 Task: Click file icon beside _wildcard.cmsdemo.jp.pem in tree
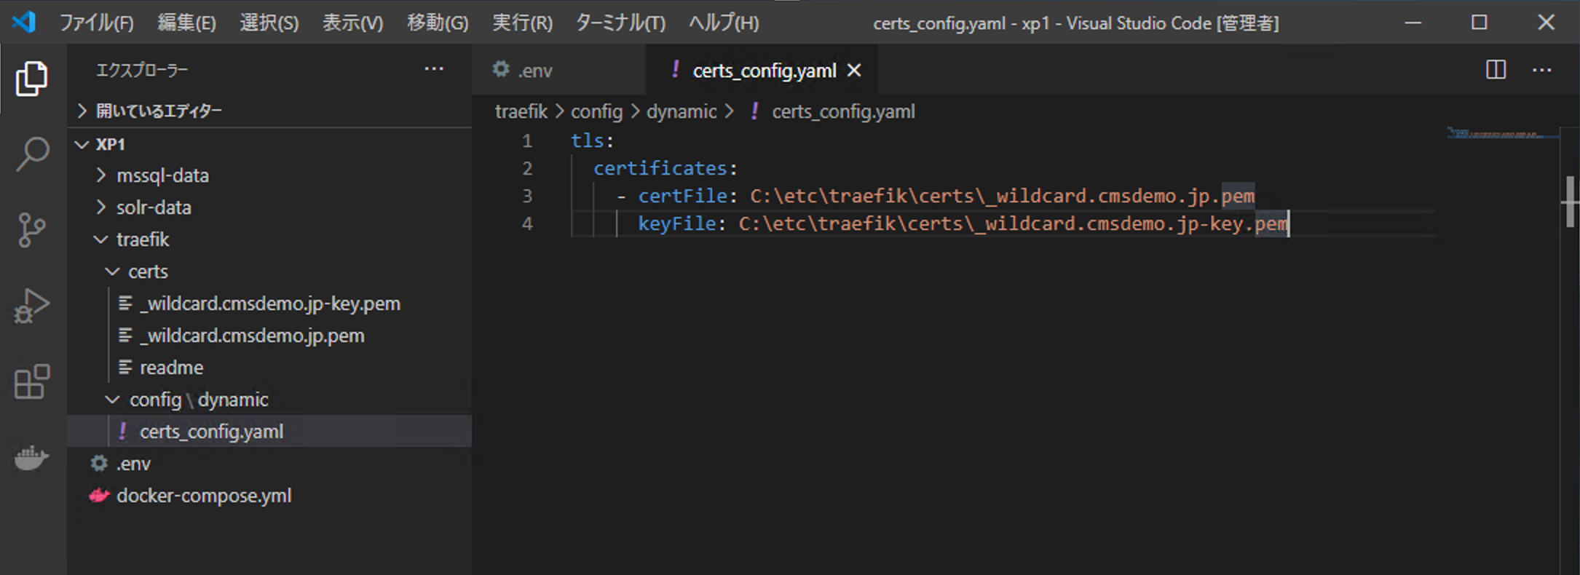point(125,336)
